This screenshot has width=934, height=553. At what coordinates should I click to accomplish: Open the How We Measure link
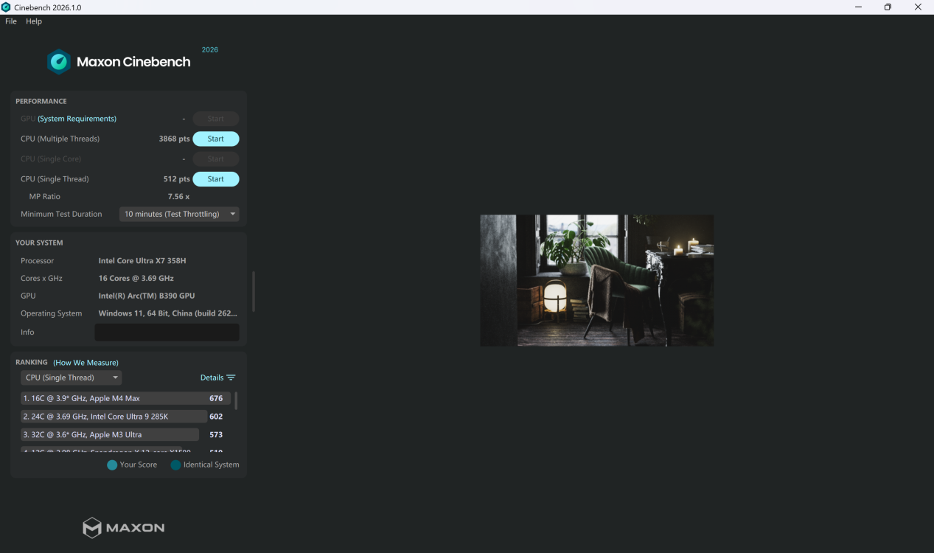click(86, 363)
